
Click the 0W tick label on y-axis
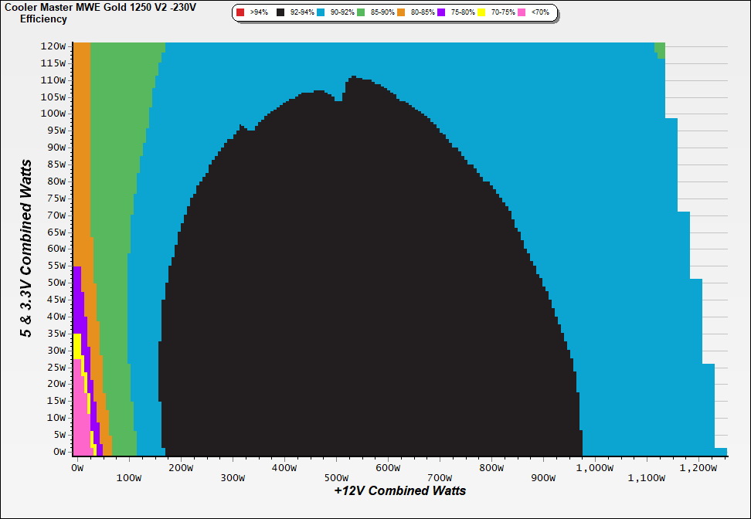click(x=58, y=452)
